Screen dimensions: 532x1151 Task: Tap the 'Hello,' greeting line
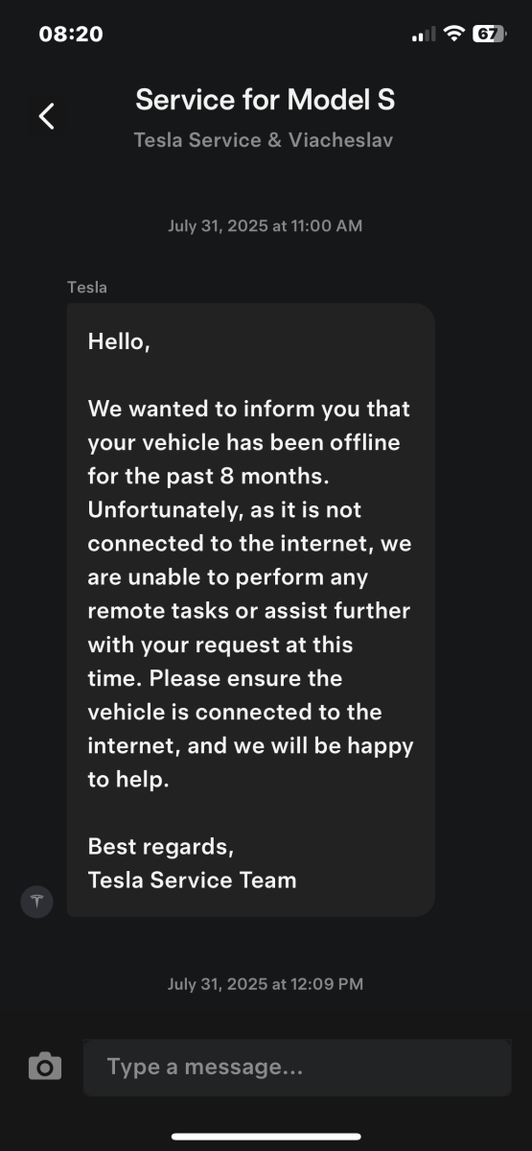click(119, 341)
